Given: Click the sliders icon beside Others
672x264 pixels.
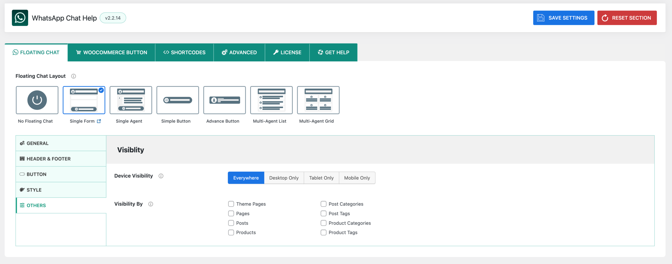Looking at the screenshot, I should (x=22, y=205).
